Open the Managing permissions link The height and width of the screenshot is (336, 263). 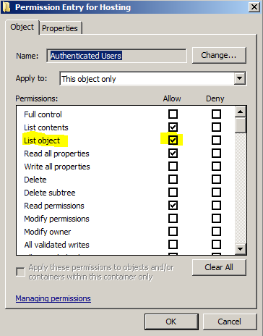[53, 298]
